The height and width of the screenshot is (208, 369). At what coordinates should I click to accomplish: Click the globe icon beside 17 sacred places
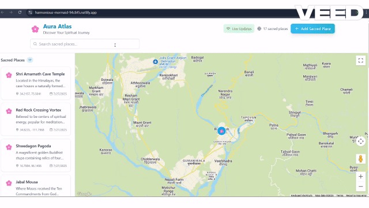tap(259, 28)
